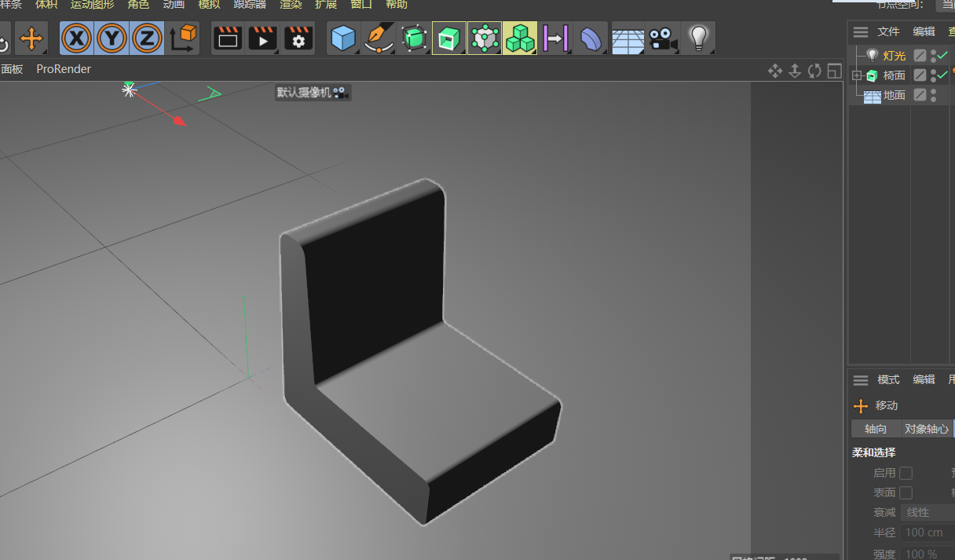The image size is (955, 560).
Task: Expand the 椅面 object tree node
Action: point(856,75)
